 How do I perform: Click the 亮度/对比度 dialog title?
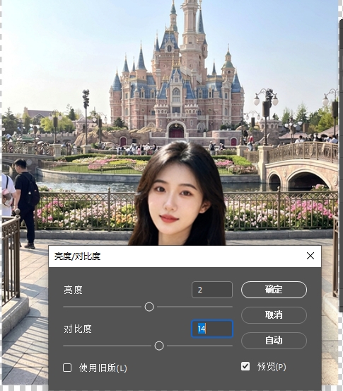point(77,256)
